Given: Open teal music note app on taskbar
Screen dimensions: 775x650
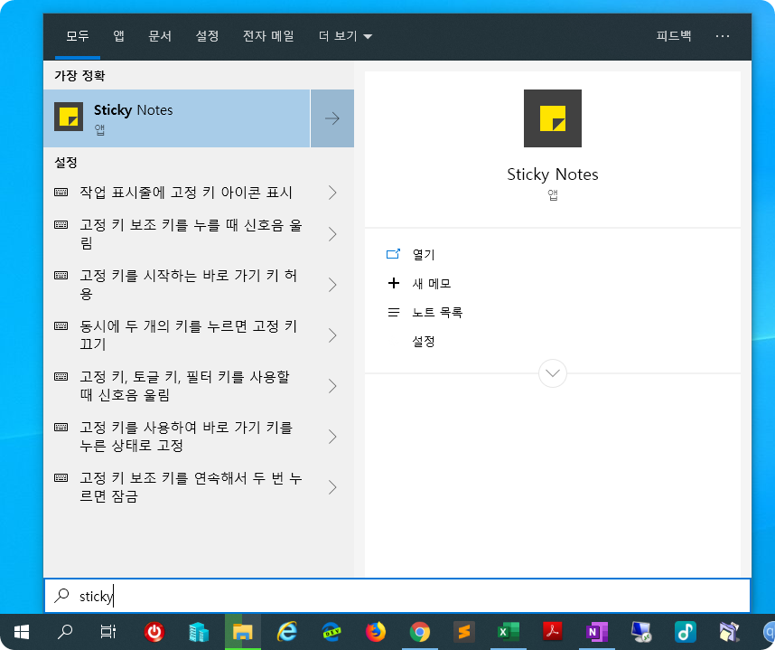Looking at the screenshot, I should [685, 632].
